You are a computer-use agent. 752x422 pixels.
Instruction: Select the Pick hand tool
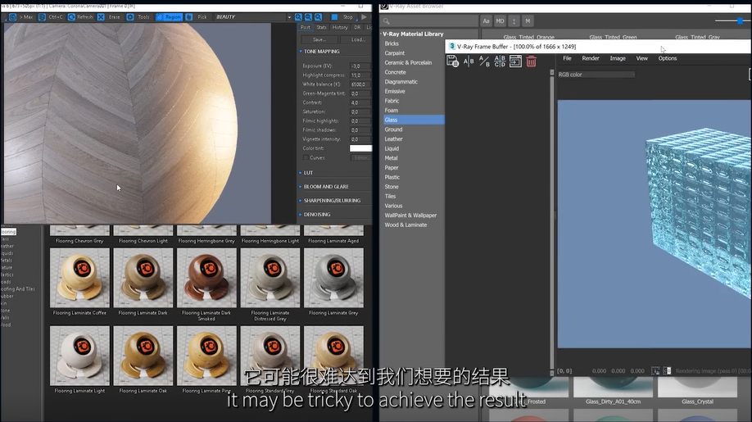pyautogui.click(x=189, y=16)
